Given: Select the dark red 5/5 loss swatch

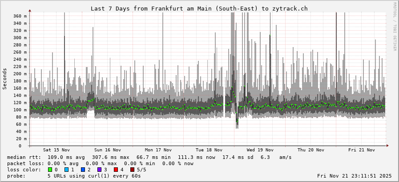Looking at the screenshot, I should (x=132, y=170).
